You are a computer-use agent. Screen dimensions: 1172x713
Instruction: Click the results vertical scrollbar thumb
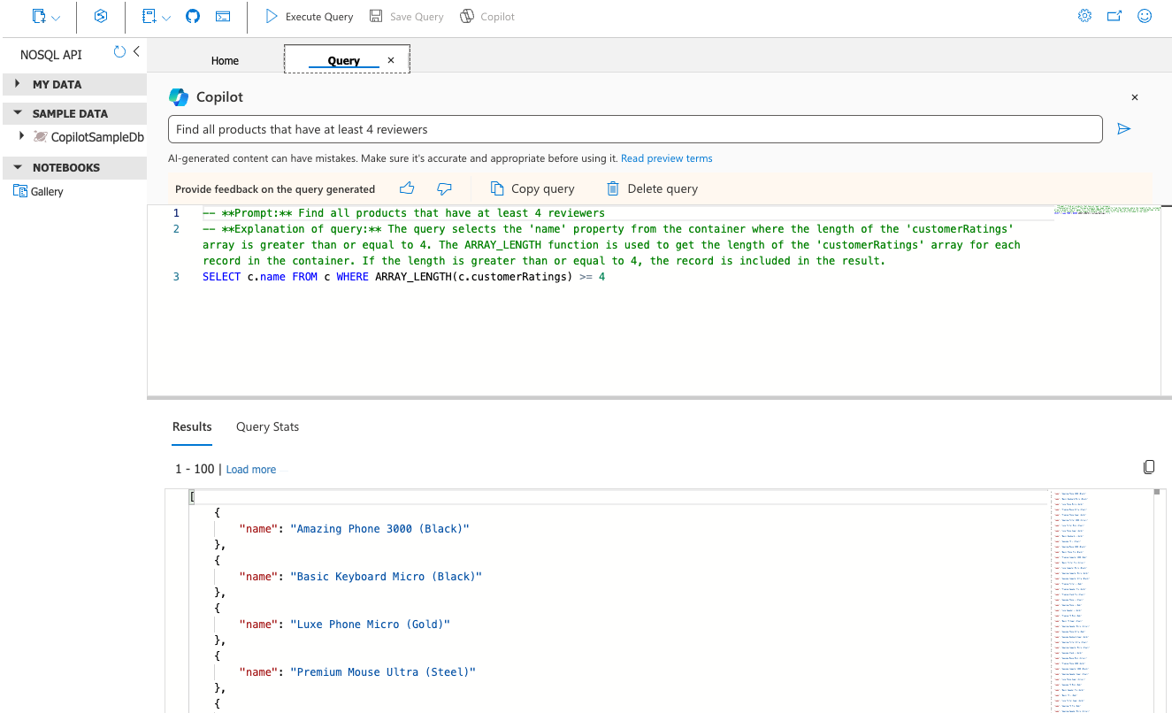click(x=1155, y=492)
